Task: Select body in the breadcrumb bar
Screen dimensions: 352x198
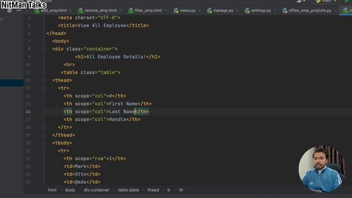Action: pos(70,190)
